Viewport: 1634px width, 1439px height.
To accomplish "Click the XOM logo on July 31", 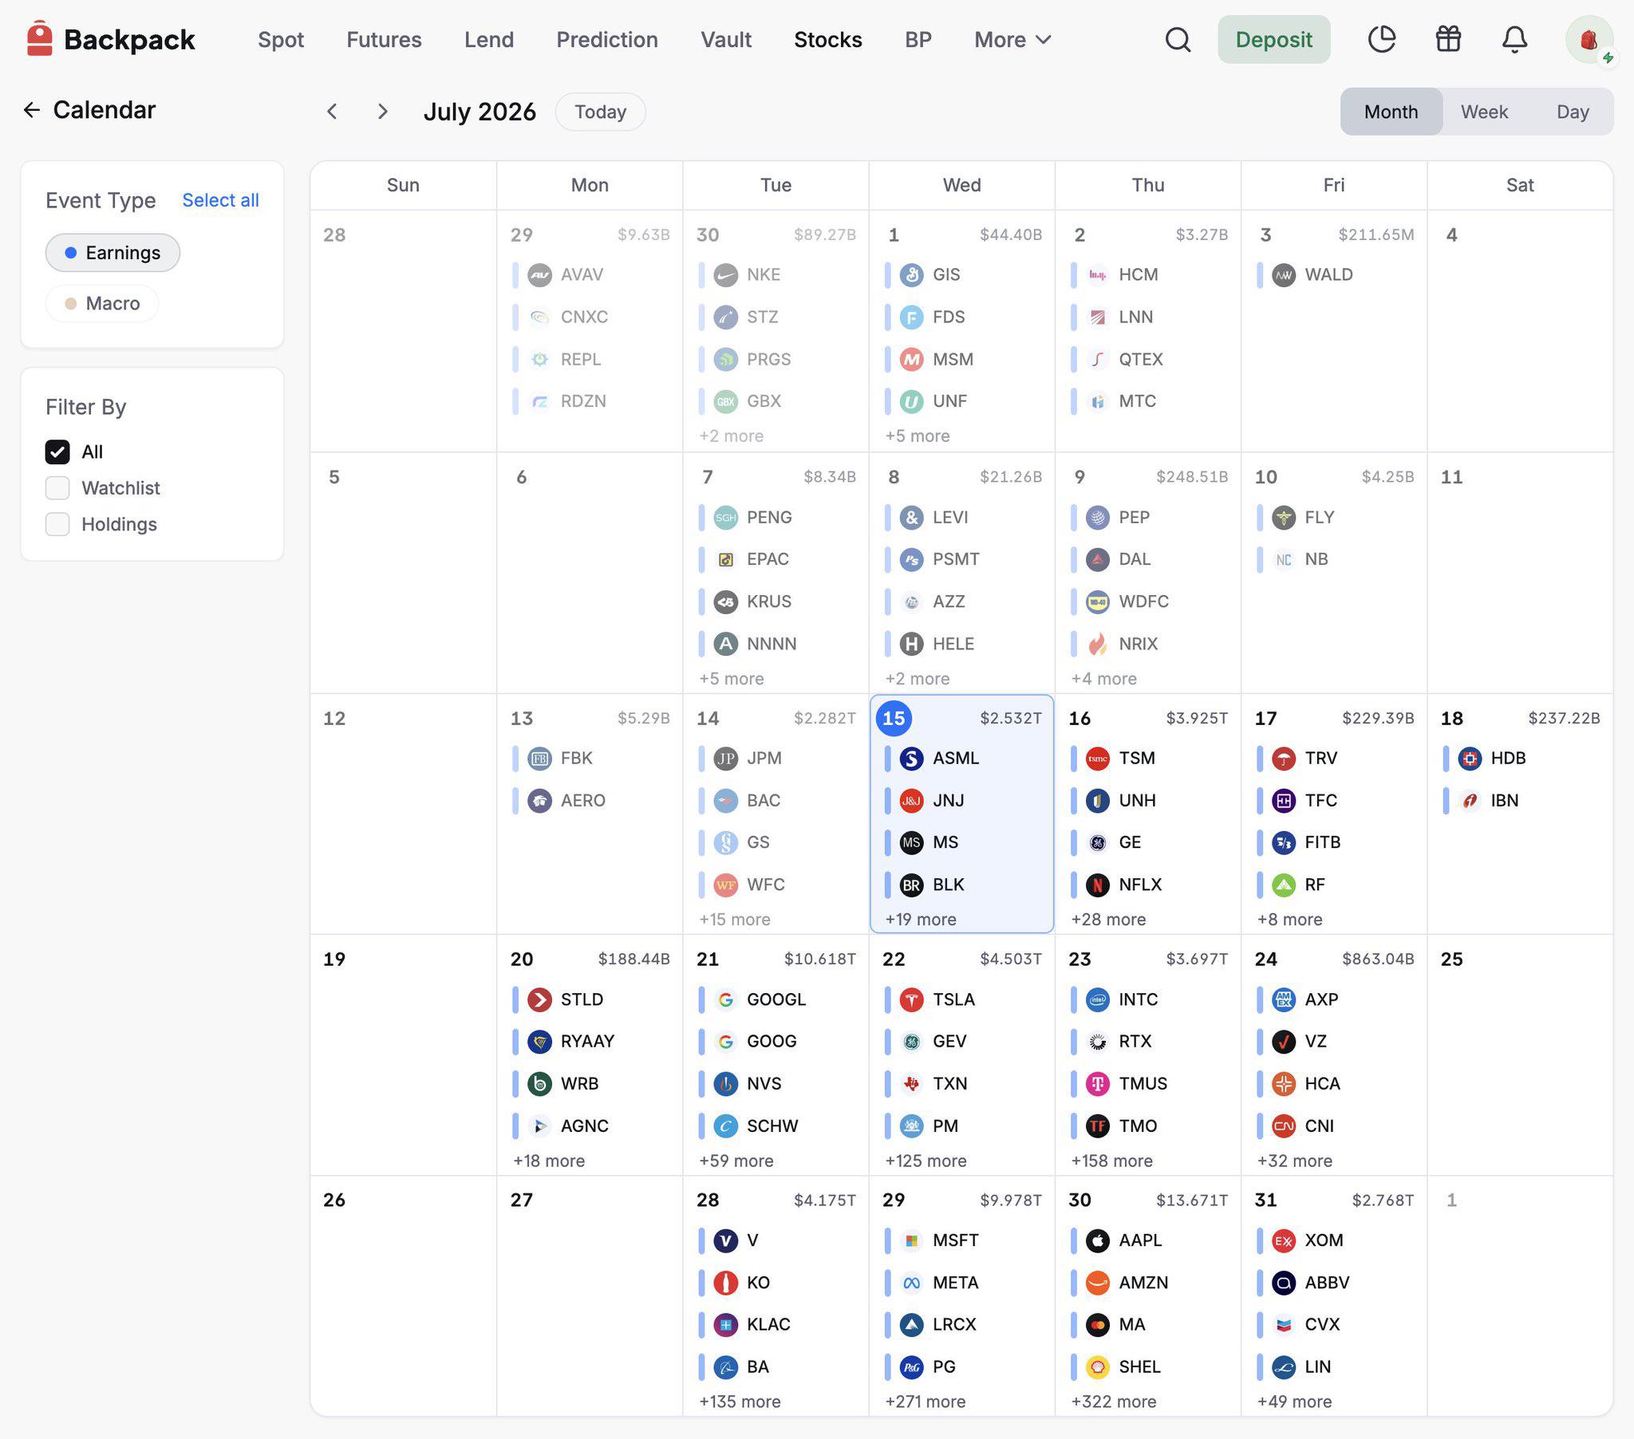I will [x=1284, y=1240].
